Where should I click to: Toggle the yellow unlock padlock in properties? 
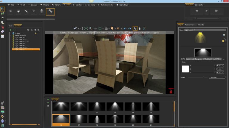click(x=224, y=40)
